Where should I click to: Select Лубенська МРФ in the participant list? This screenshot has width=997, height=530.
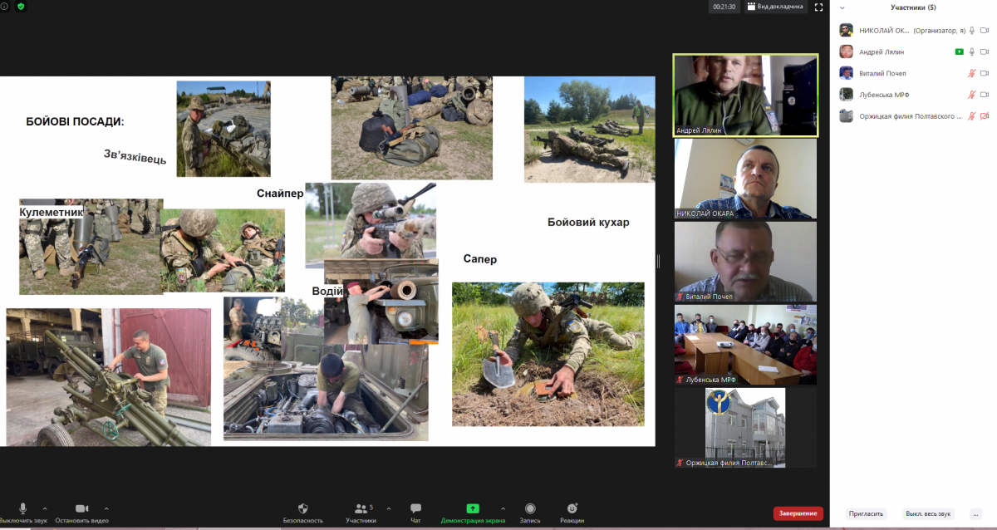coord(883,95)
